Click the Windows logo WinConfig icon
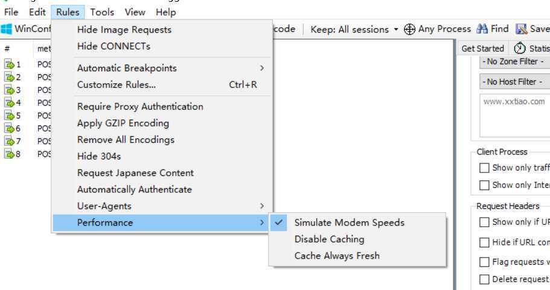This screenshot has height=290, width=550. point(6,29)
